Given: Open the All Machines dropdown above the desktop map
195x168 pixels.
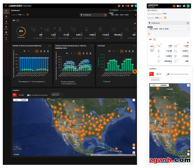Looking at the screenshot, I should [57, 95].
